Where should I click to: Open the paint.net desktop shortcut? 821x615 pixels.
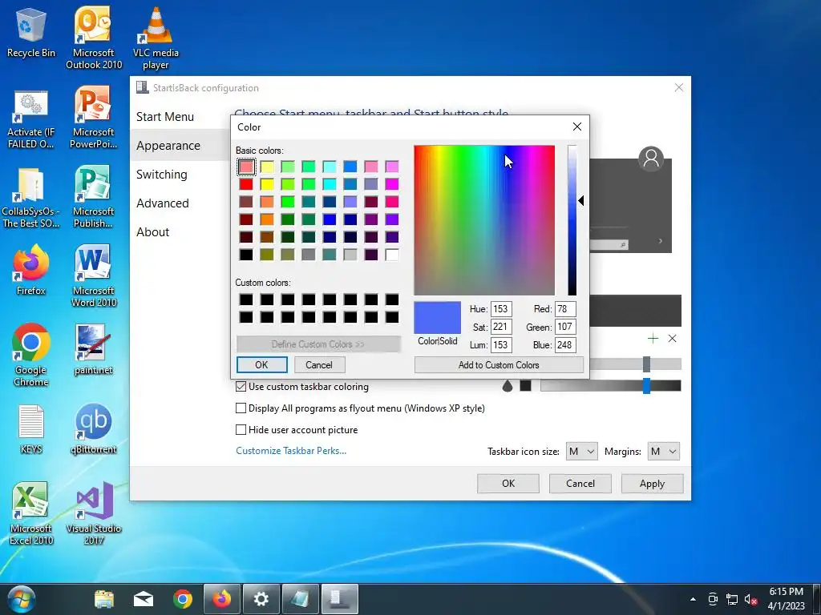[94, 350]
